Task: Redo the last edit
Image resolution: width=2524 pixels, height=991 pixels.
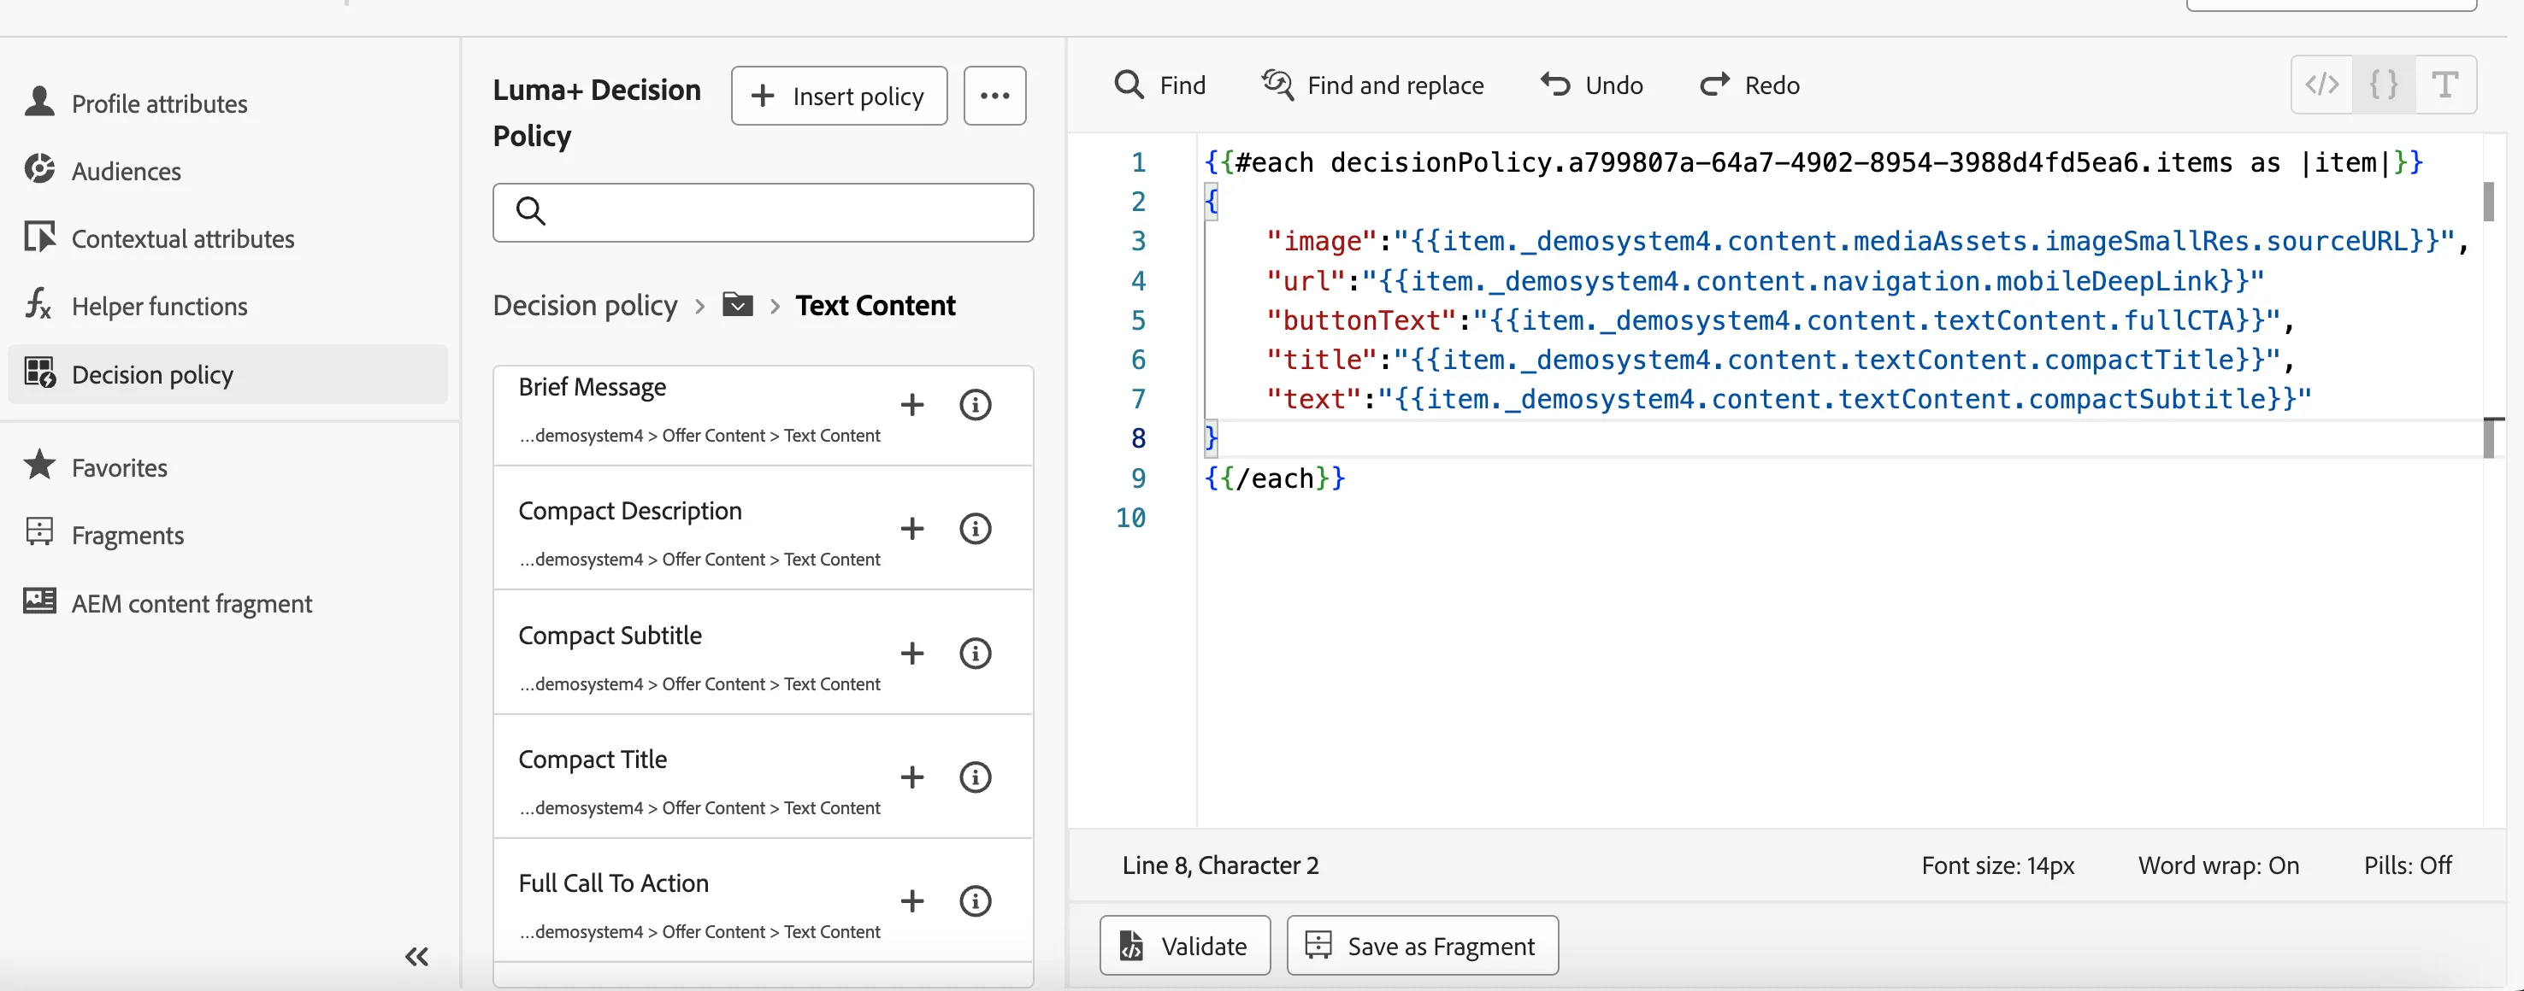Action: click(x=1749, y=85)
